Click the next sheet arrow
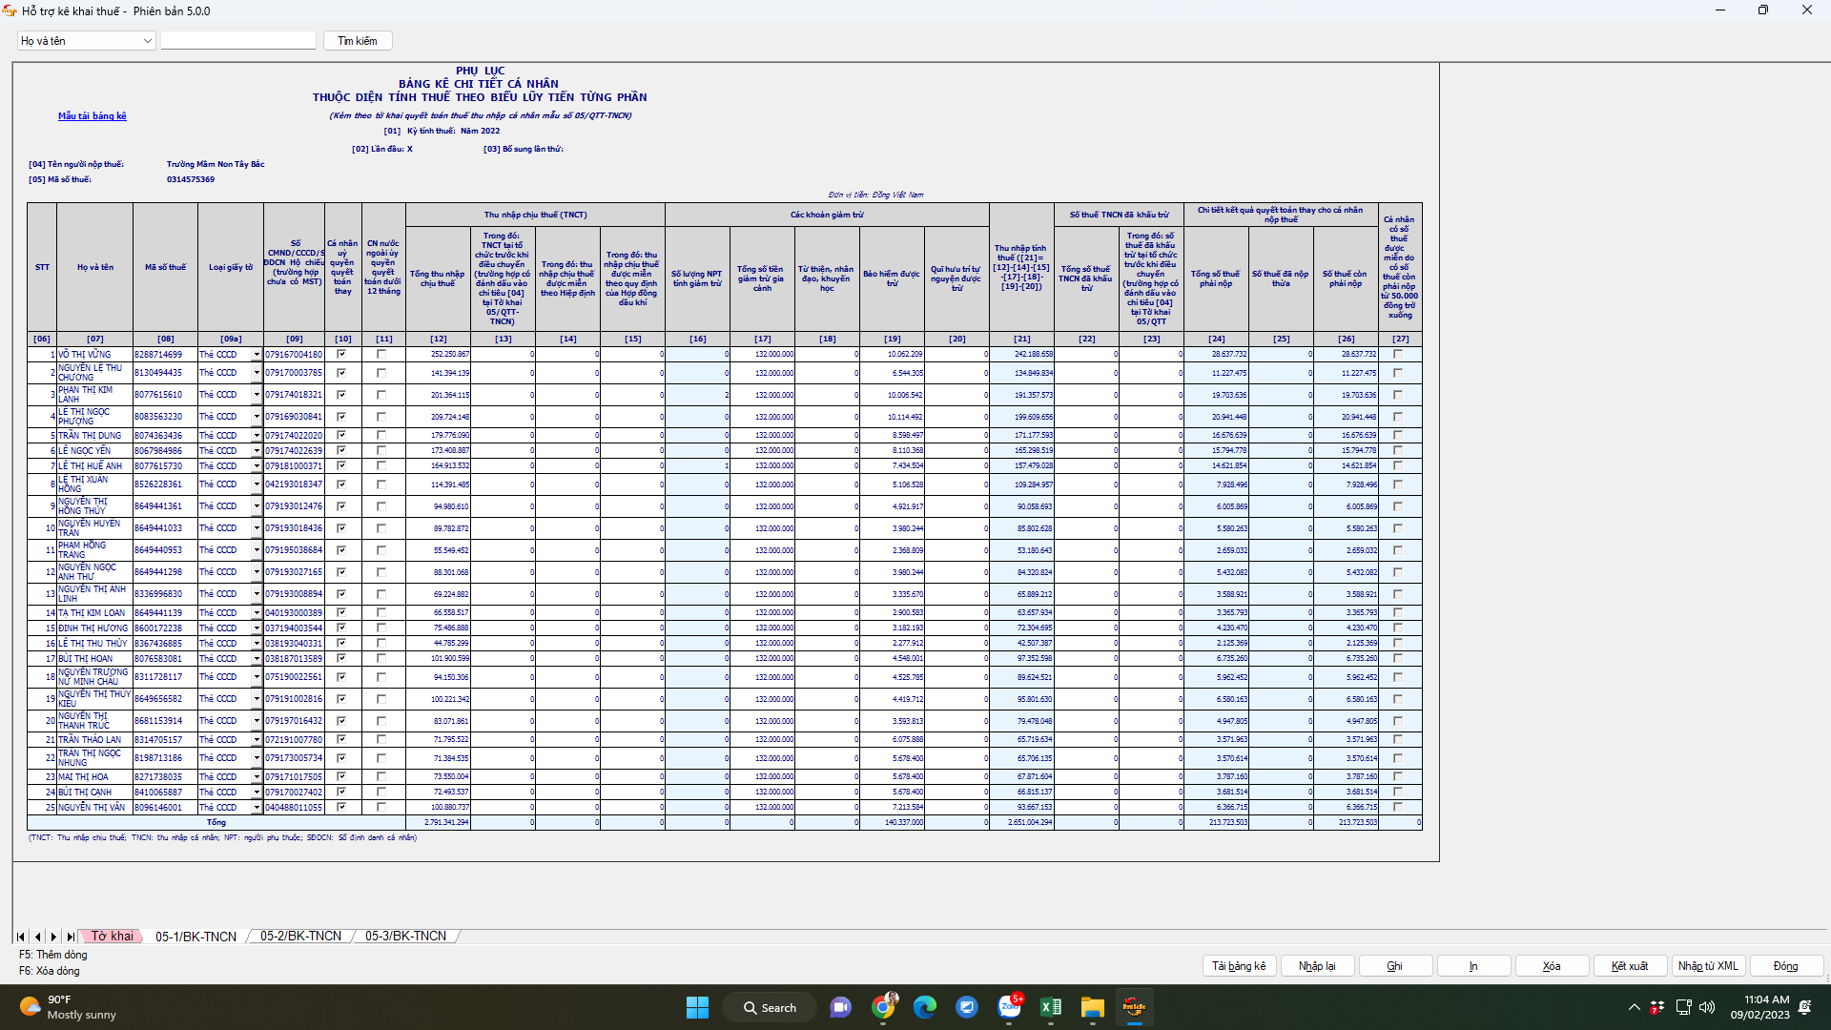 [x=53, y=937]
